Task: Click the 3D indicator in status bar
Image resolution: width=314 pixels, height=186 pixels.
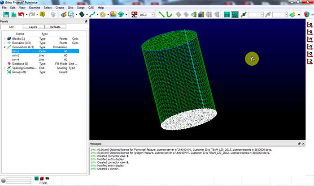Action: (x=47, y=178)
